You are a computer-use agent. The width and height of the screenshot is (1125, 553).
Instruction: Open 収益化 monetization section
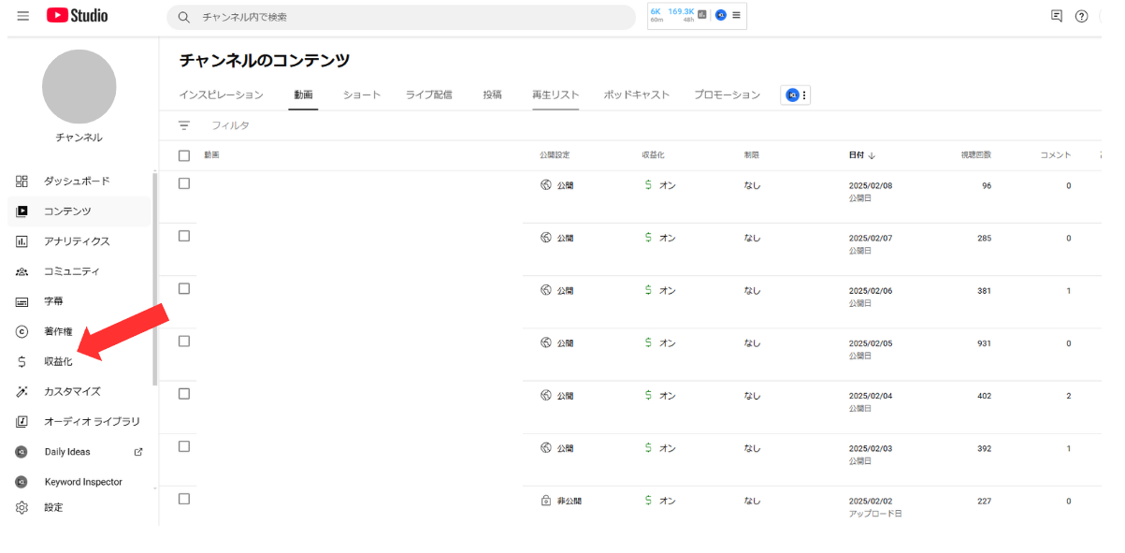click(x=58, y=361)
